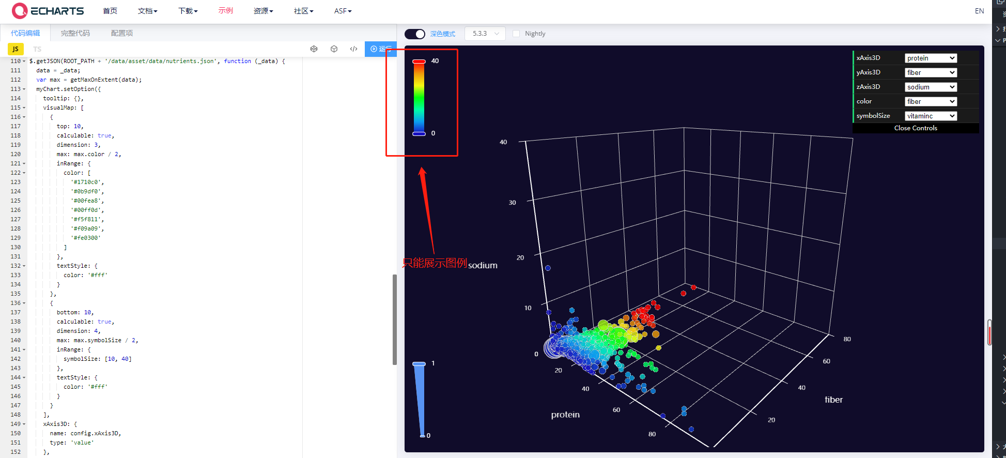Screen dimensions: 1006x458
Task: Click the code editor vertical scrollbar
Action: coord(395,319)
